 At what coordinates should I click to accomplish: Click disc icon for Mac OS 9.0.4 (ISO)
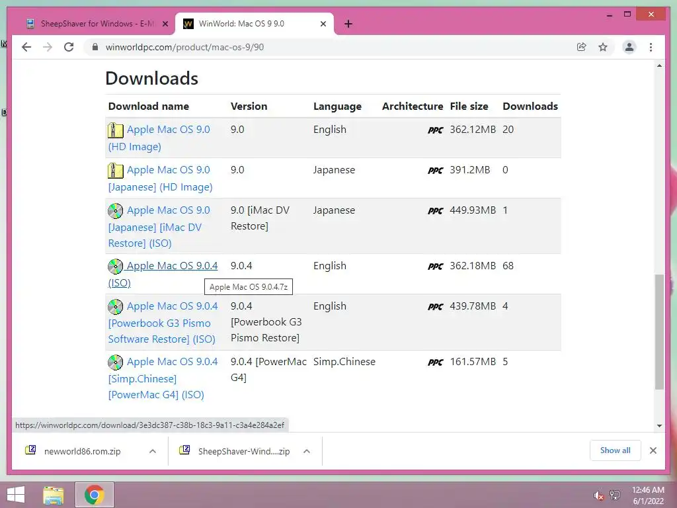coord(115,267)
